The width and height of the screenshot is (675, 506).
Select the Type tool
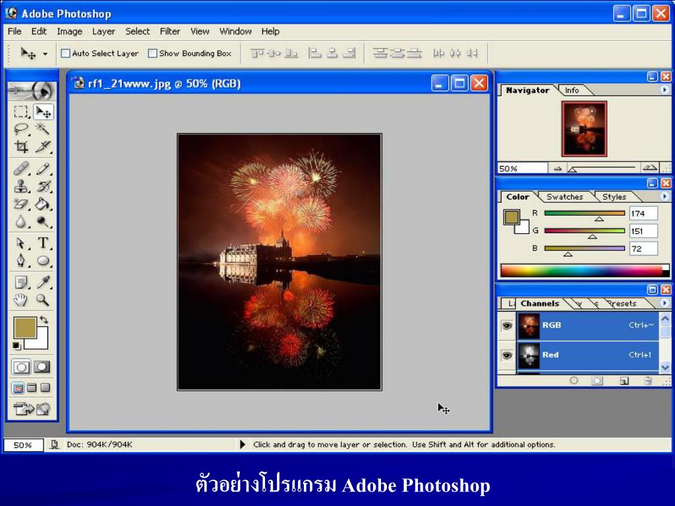point(43,243)
